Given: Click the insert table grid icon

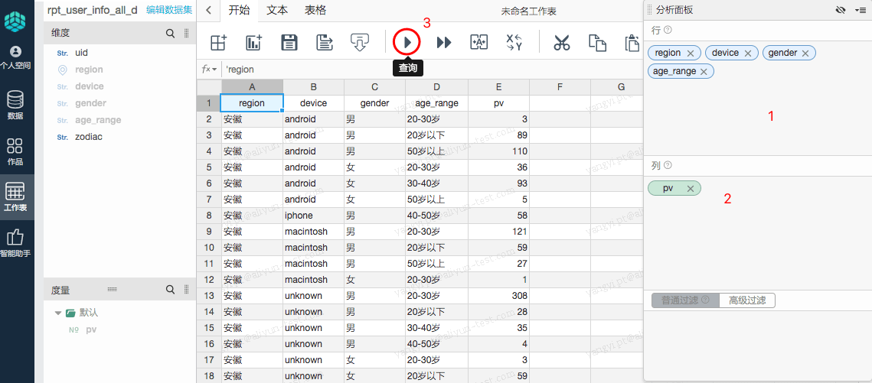Looking at the screenshot, I should 218,42.
